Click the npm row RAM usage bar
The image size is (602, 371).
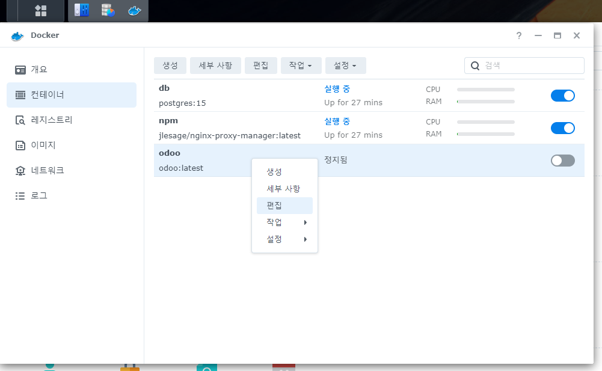click(x=486, y=134)
